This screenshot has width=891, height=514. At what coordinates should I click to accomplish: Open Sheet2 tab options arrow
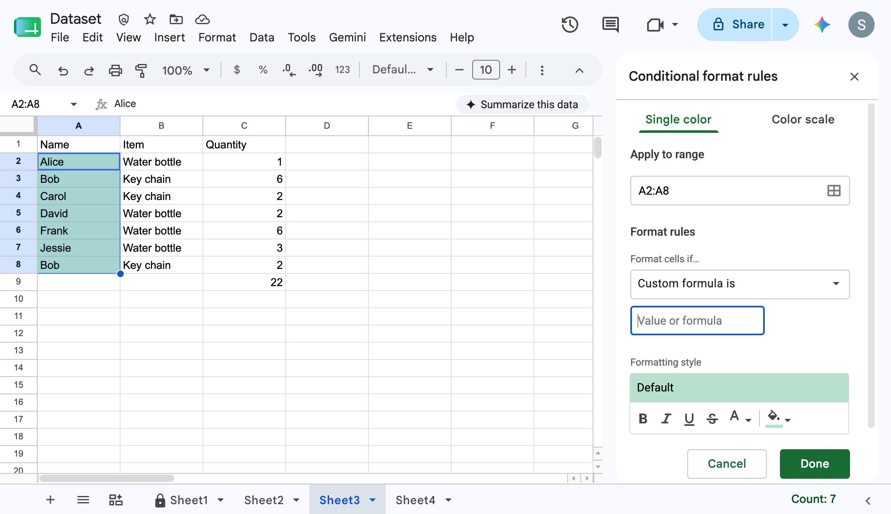(296, 500)
